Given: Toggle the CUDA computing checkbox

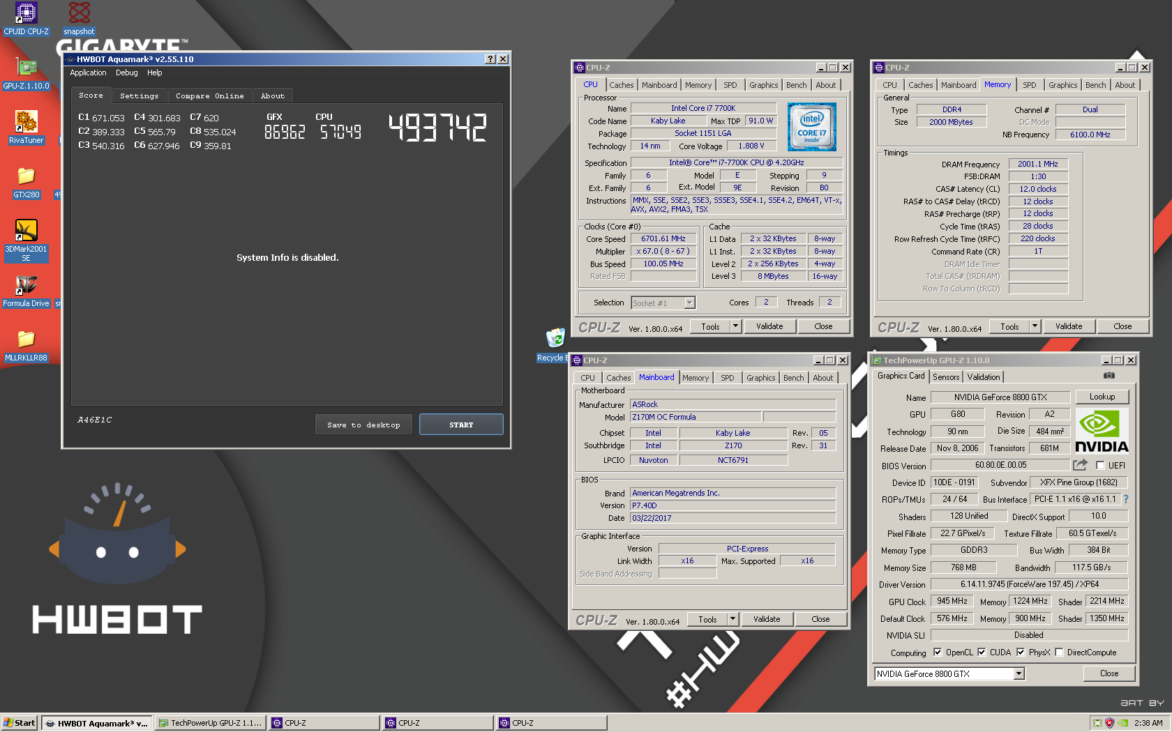Looking at the screenshot, I should (982, 653).
